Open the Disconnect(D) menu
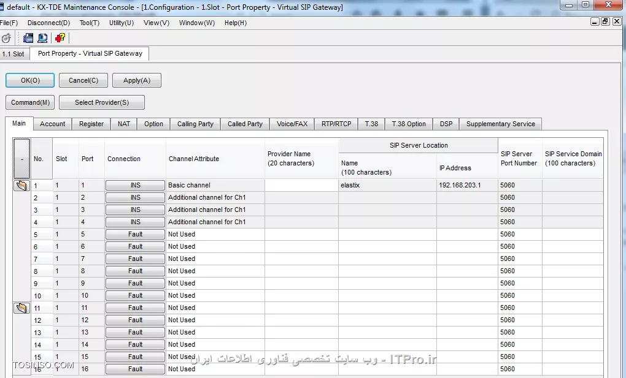 click(48, 23)
